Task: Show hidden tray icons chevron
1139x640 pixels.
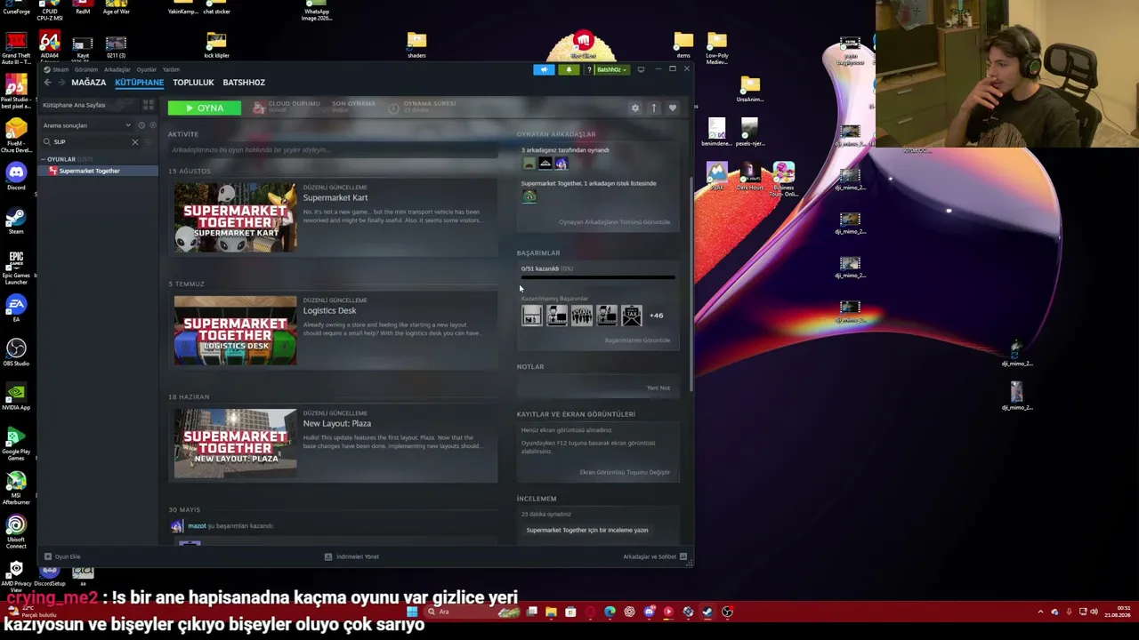Action: (1040, 612)
